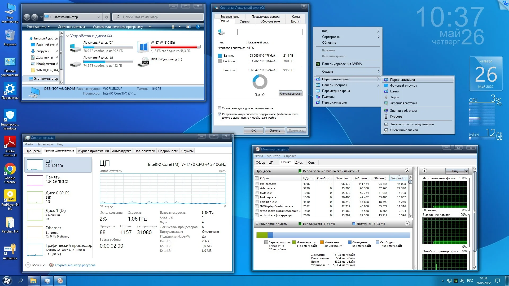
Task: Select Фоновый рисунок from context submenu
Action: [403, 86]
